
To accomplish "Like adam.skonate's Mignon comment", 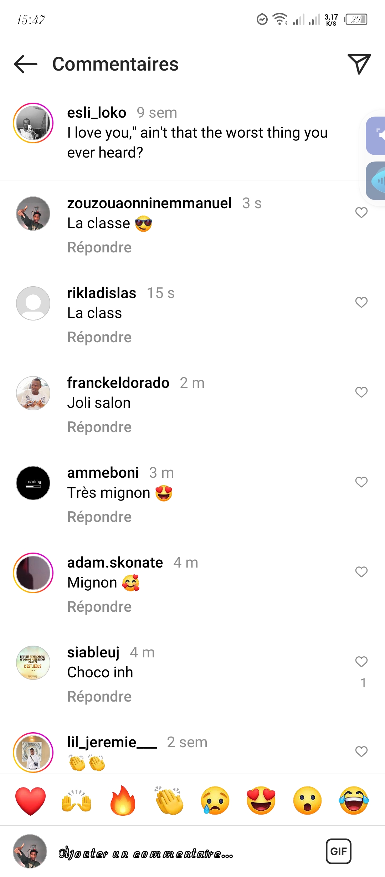I will tap(361, 572).
